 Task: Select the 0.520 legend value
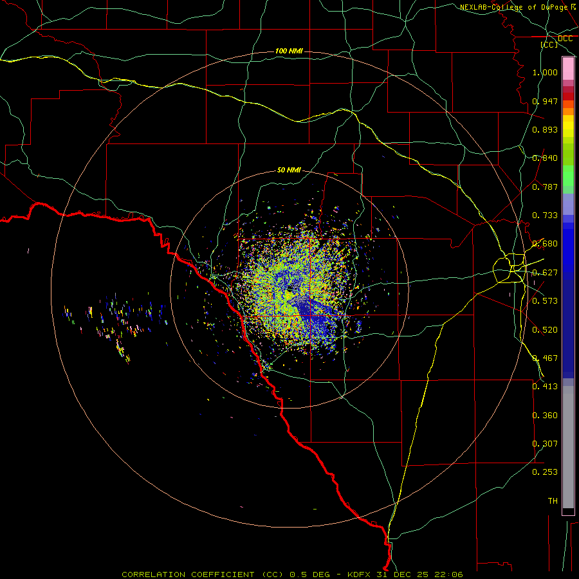[545, 330]
